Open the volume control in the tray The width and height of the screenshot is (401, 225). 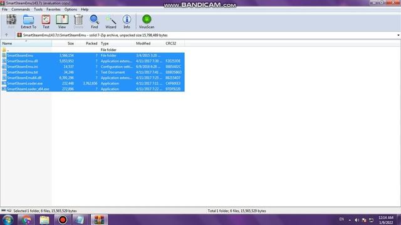coord(357,220)
